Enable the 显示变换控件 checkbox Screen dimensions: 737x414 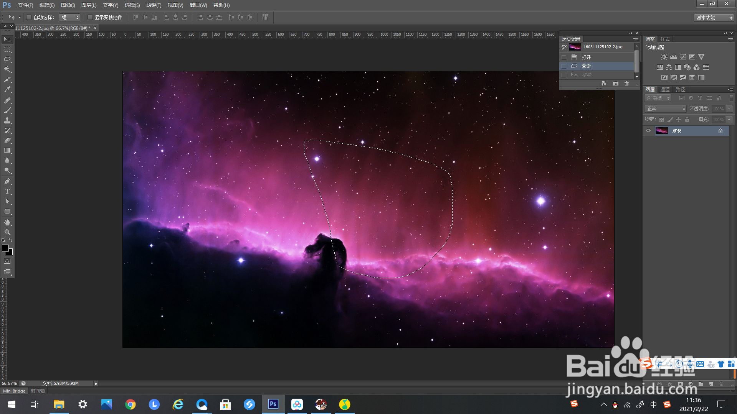[90, 17]
